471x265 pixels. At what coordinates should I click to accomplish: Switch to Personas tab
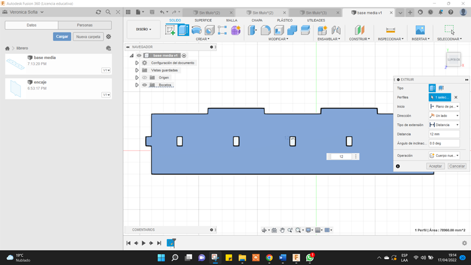(85, 25)
